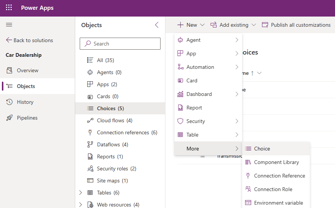Click the Pipelines rocket icon

pos(9,118)
